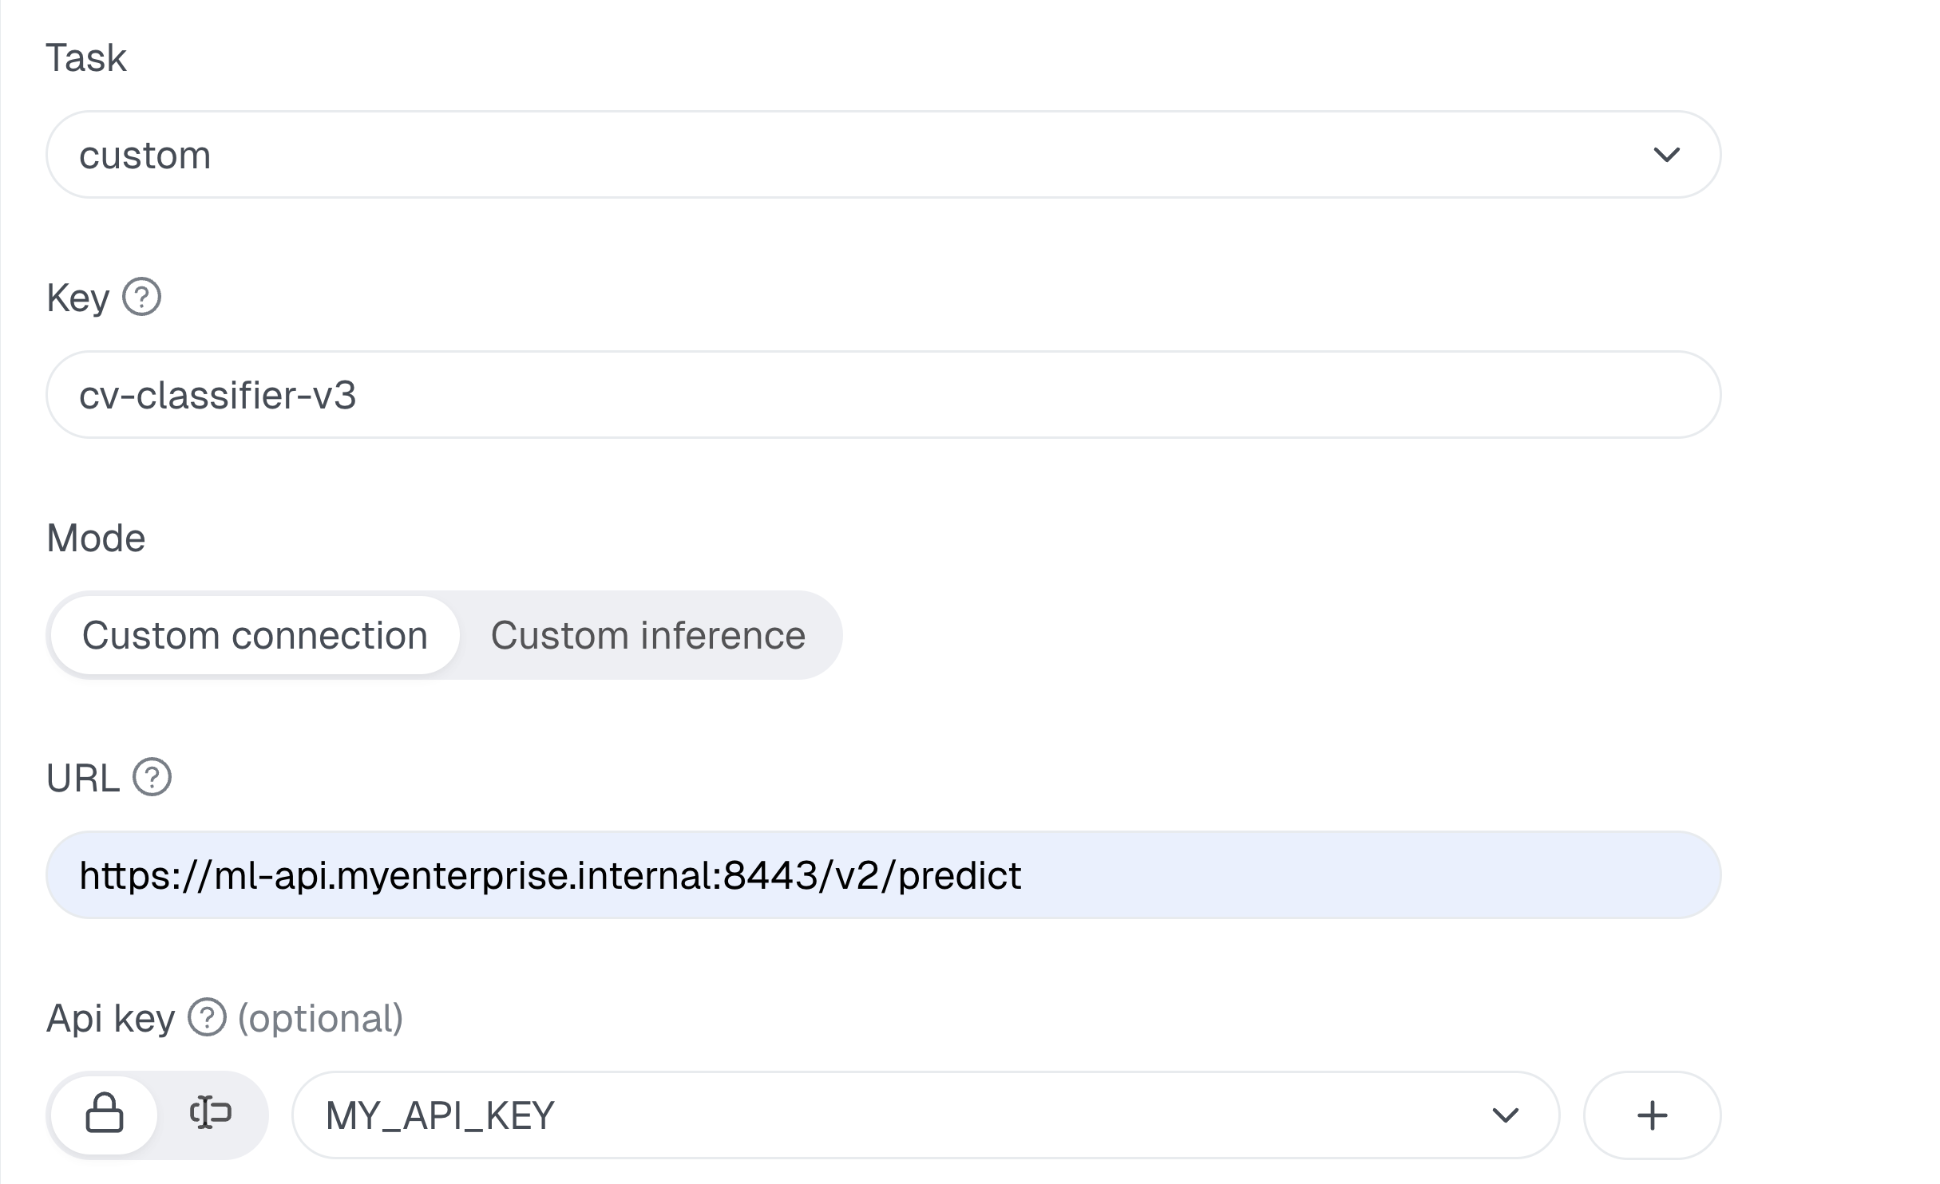Select the Custom connection mode
Viewport: 1940px width, 1184px height.
255,635
